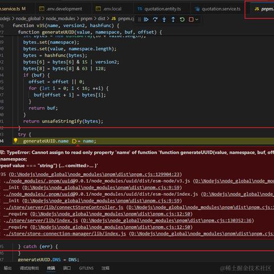Open the 端口 panel tab
Viewport: 274px width, 274px height.
pos(67,268)
